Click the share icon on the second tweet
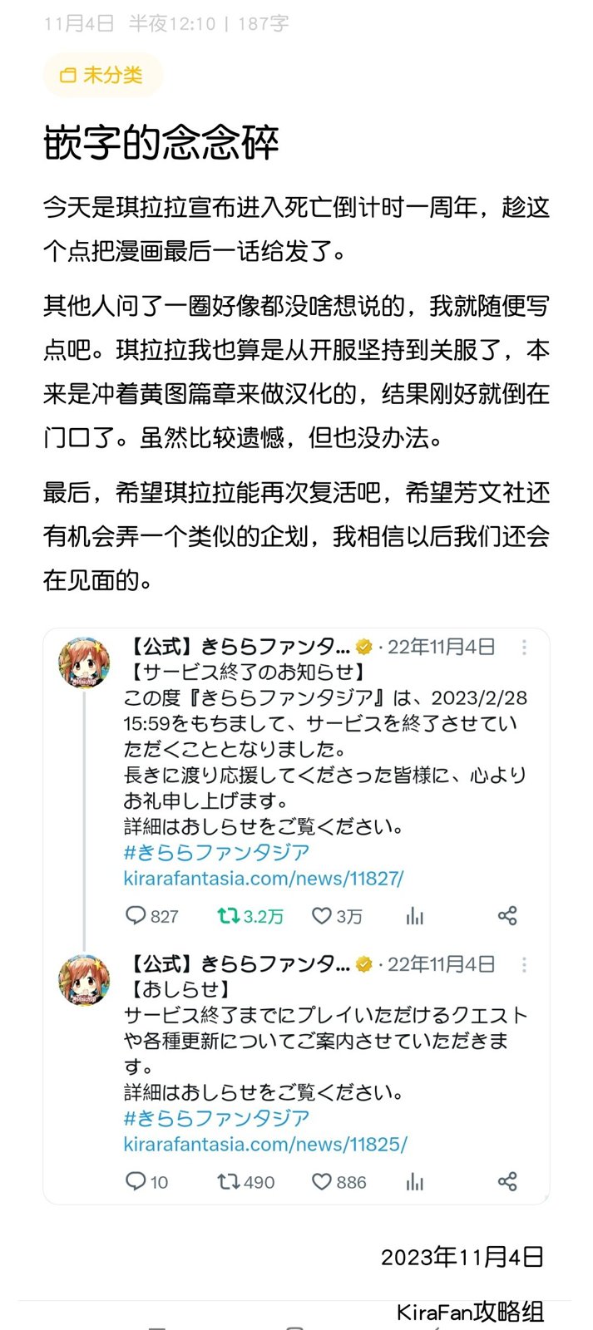Viewport: 593px width, 1330px height. click(507, 1181)
